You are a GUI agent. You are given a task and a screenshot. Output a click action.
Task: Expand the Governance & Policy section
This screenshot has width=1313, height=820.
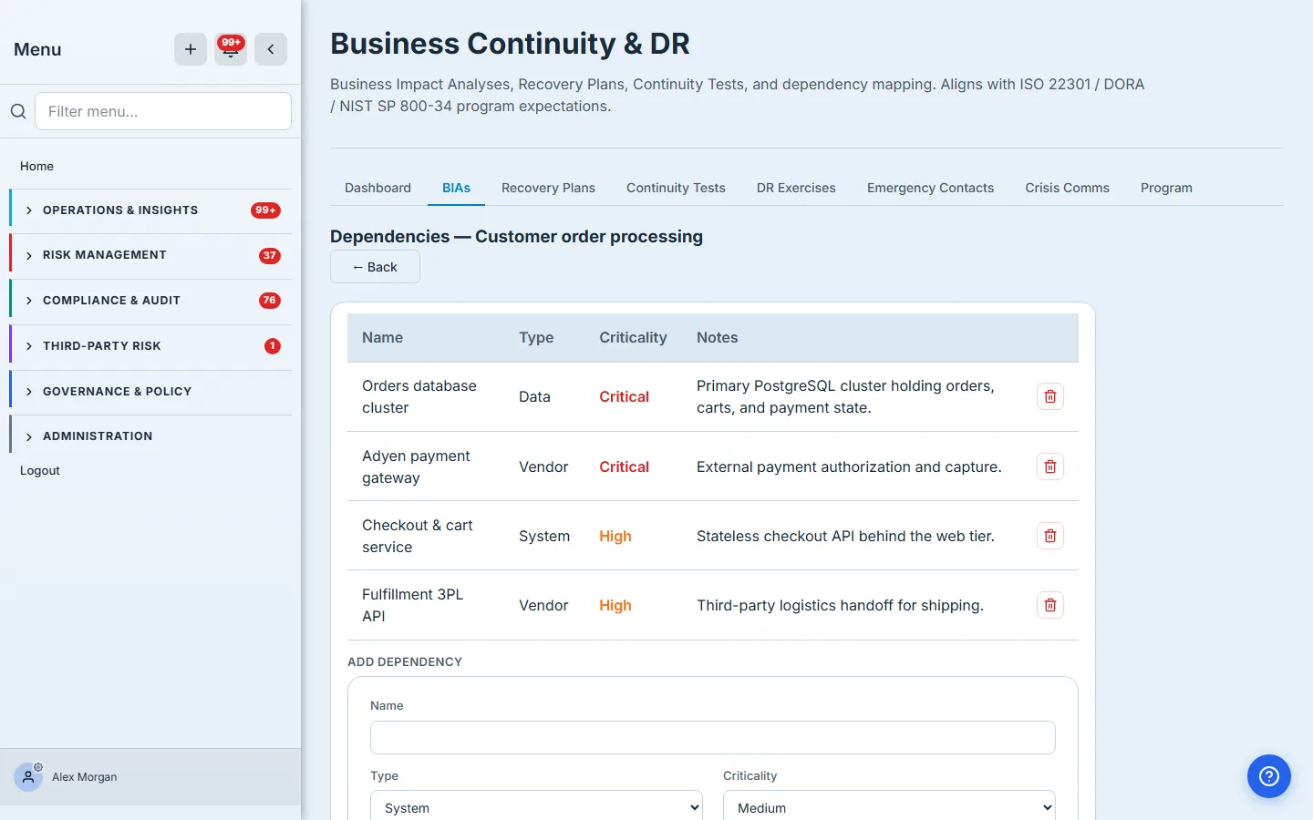150,392
